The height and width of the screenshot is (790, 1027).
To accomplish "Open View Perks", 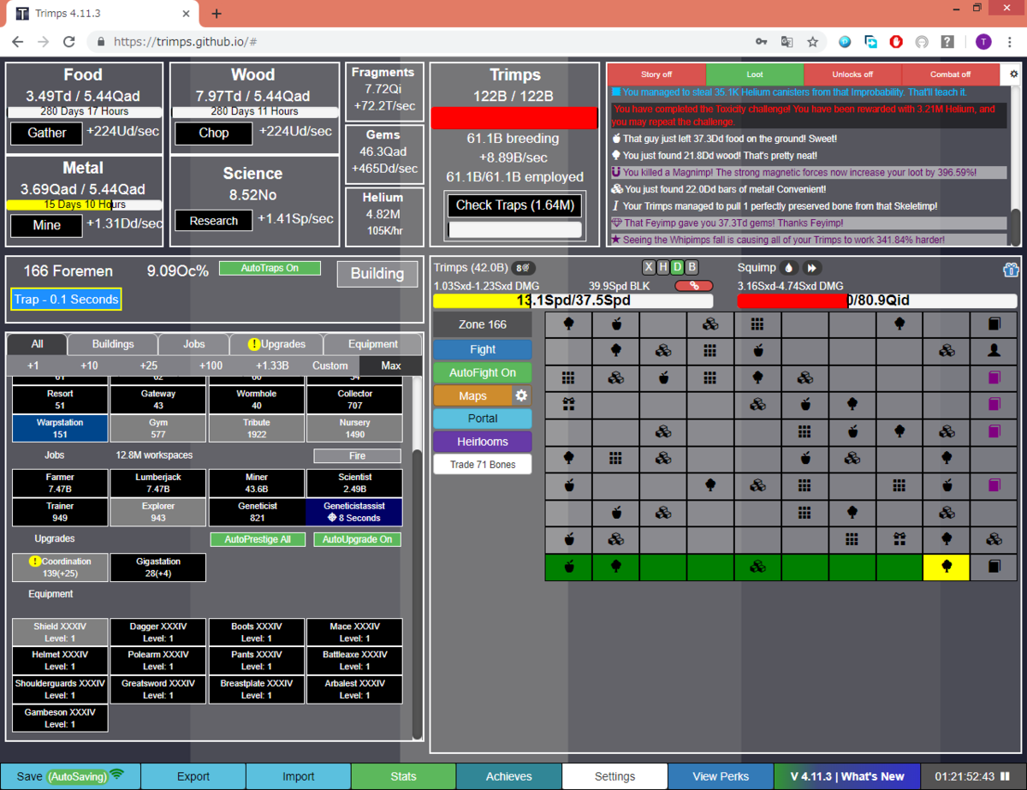I will point(721,776).
